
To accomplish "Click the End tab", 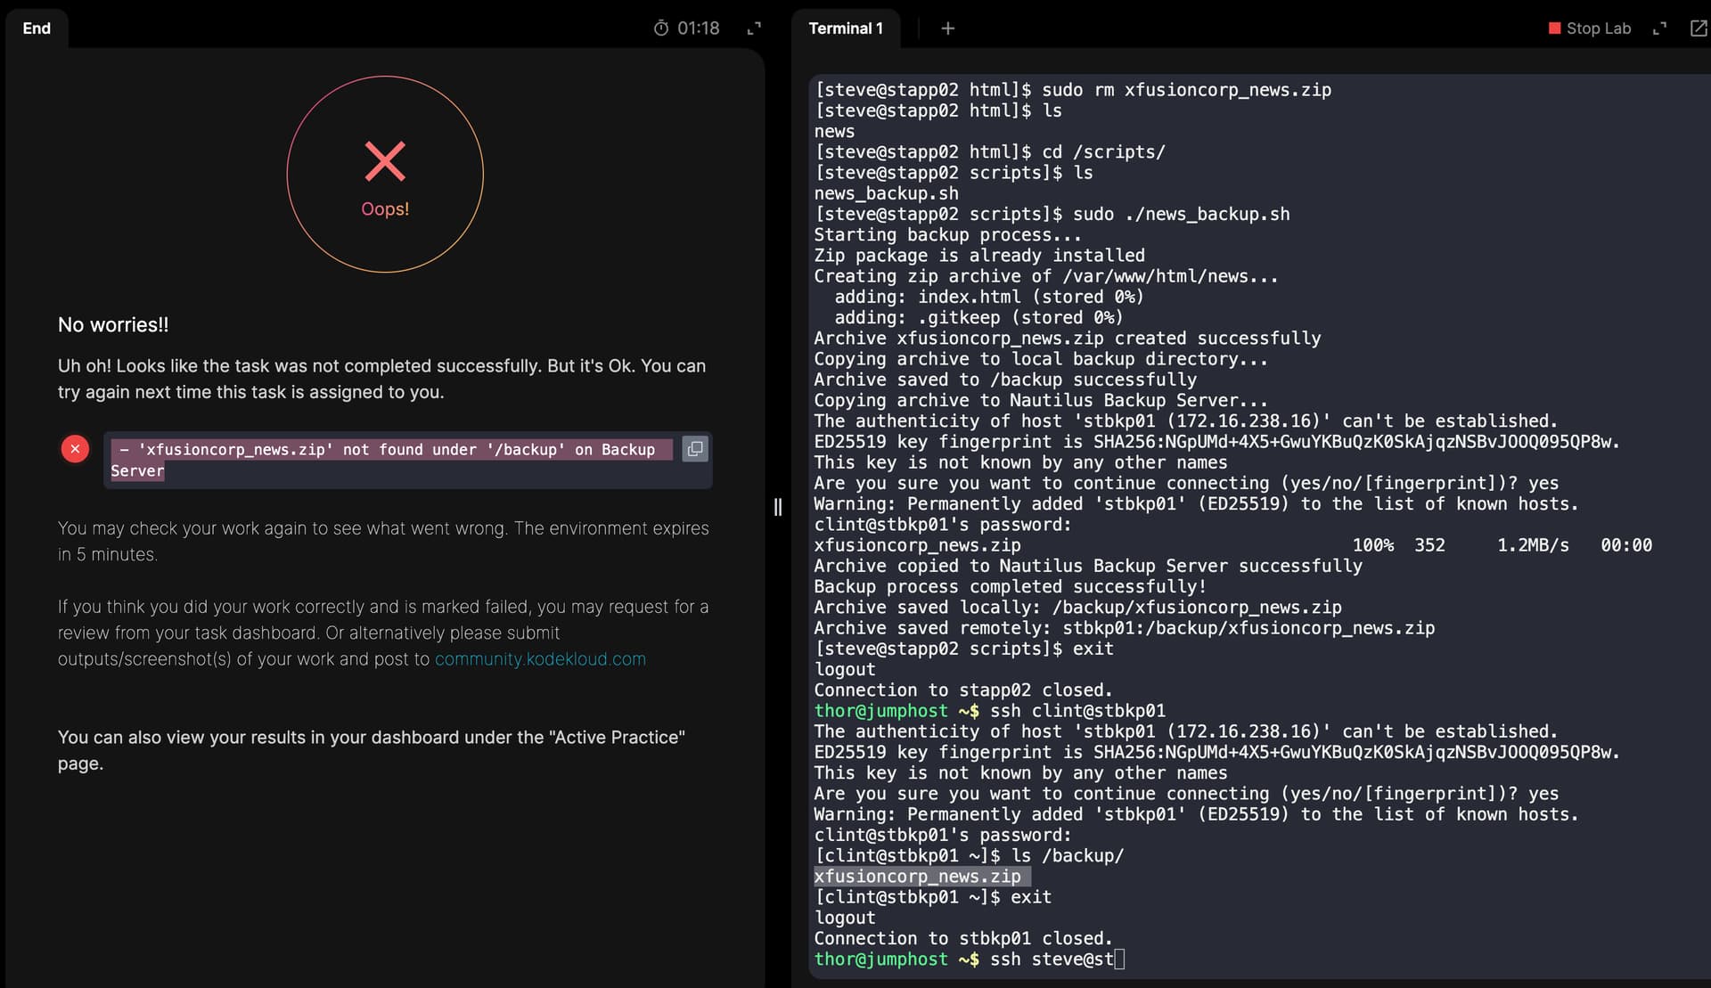I will point(37,29).
